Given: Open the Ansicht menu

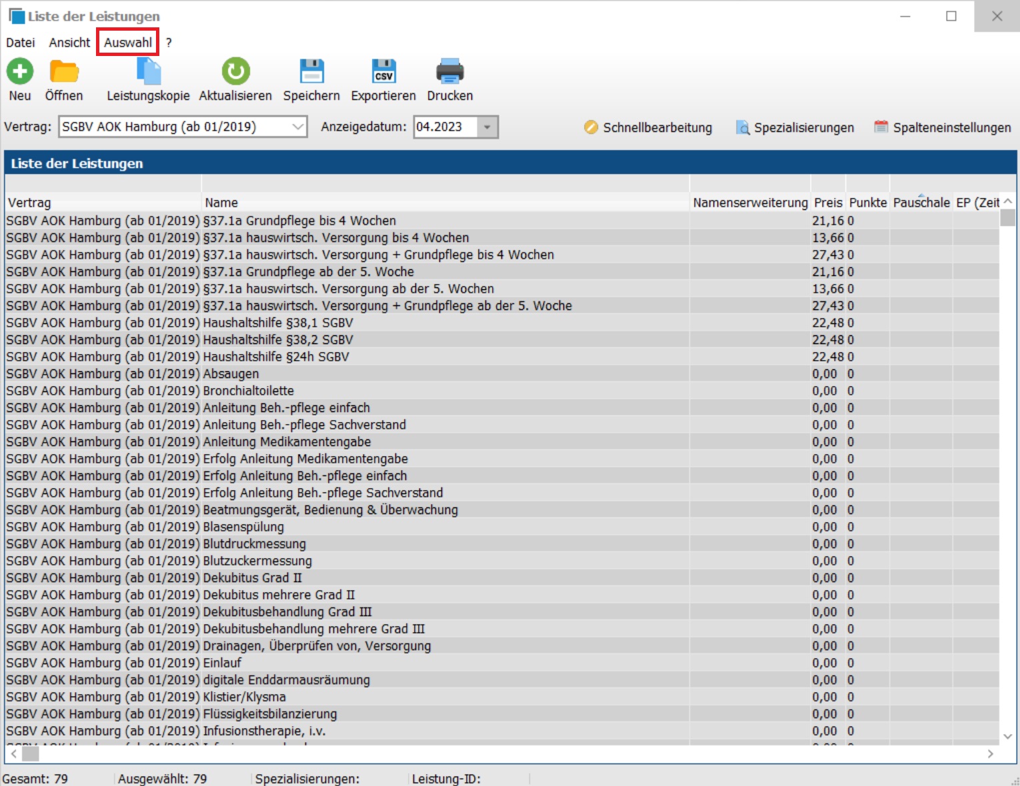Looking at the screenshot, I should [x=69, y=43].
